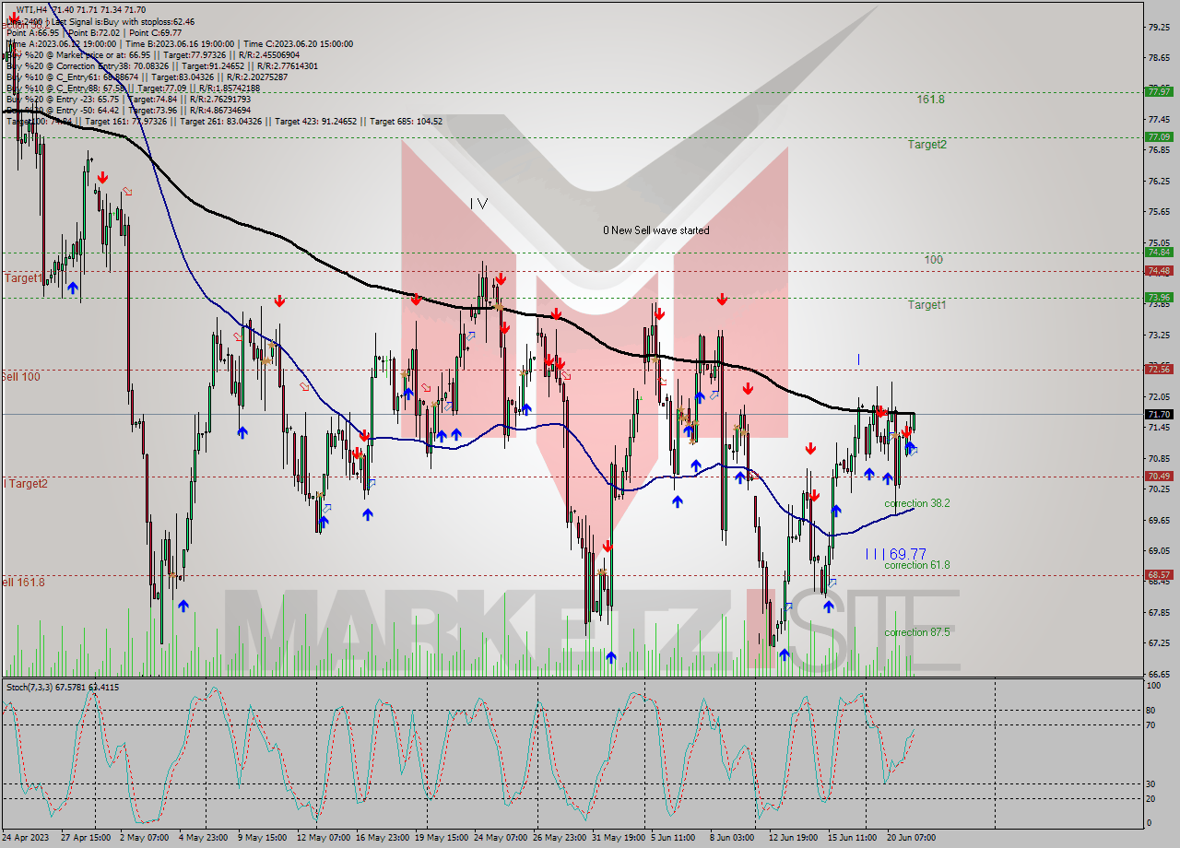Click the stochastic 30 level label
Screen dimensions: 1180x848
click(x=1150, y=783)
